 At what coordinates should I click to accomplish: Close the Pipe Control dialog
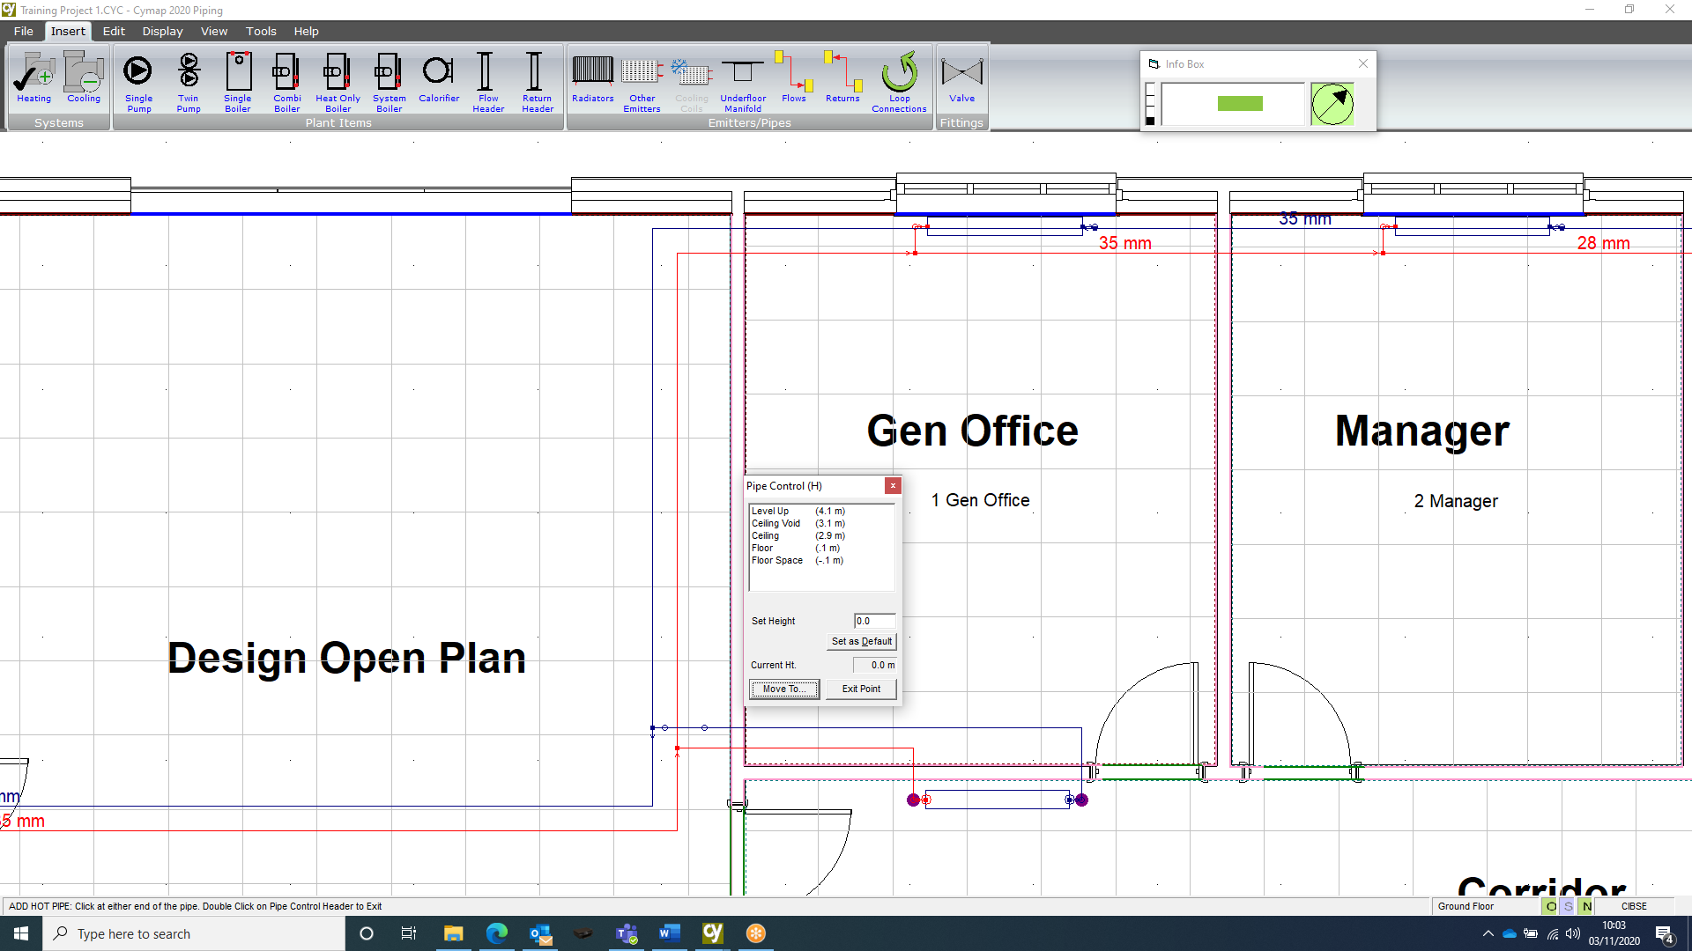(x=893, y=485)
